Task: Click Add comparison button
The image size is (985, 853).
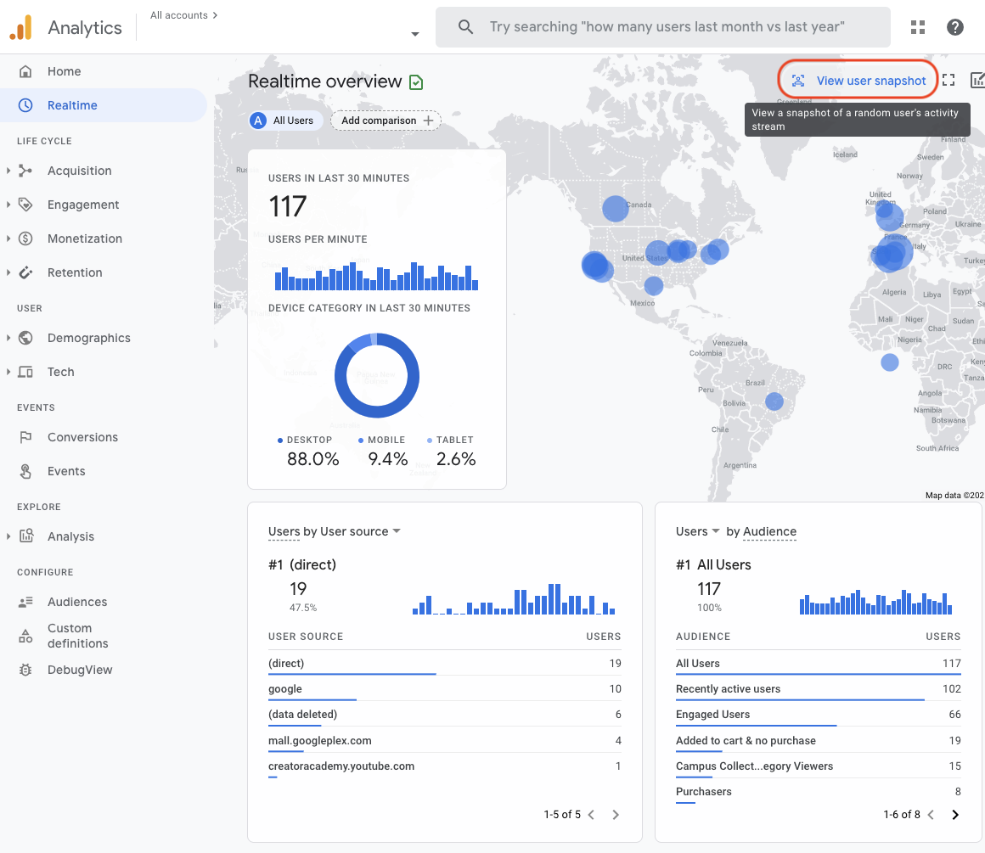Action: tap(386, 121)
